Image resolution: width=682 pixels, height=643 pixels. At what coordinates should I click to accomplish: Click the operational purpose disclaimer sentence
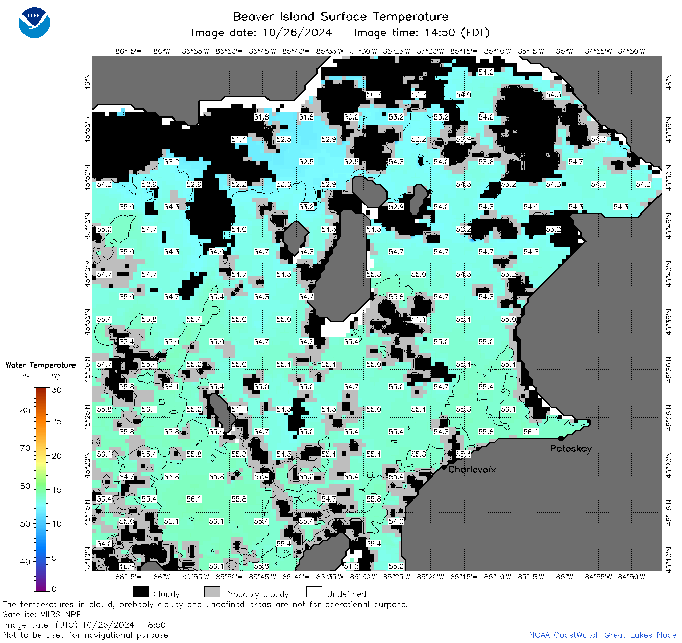click(x=205, y=604)
